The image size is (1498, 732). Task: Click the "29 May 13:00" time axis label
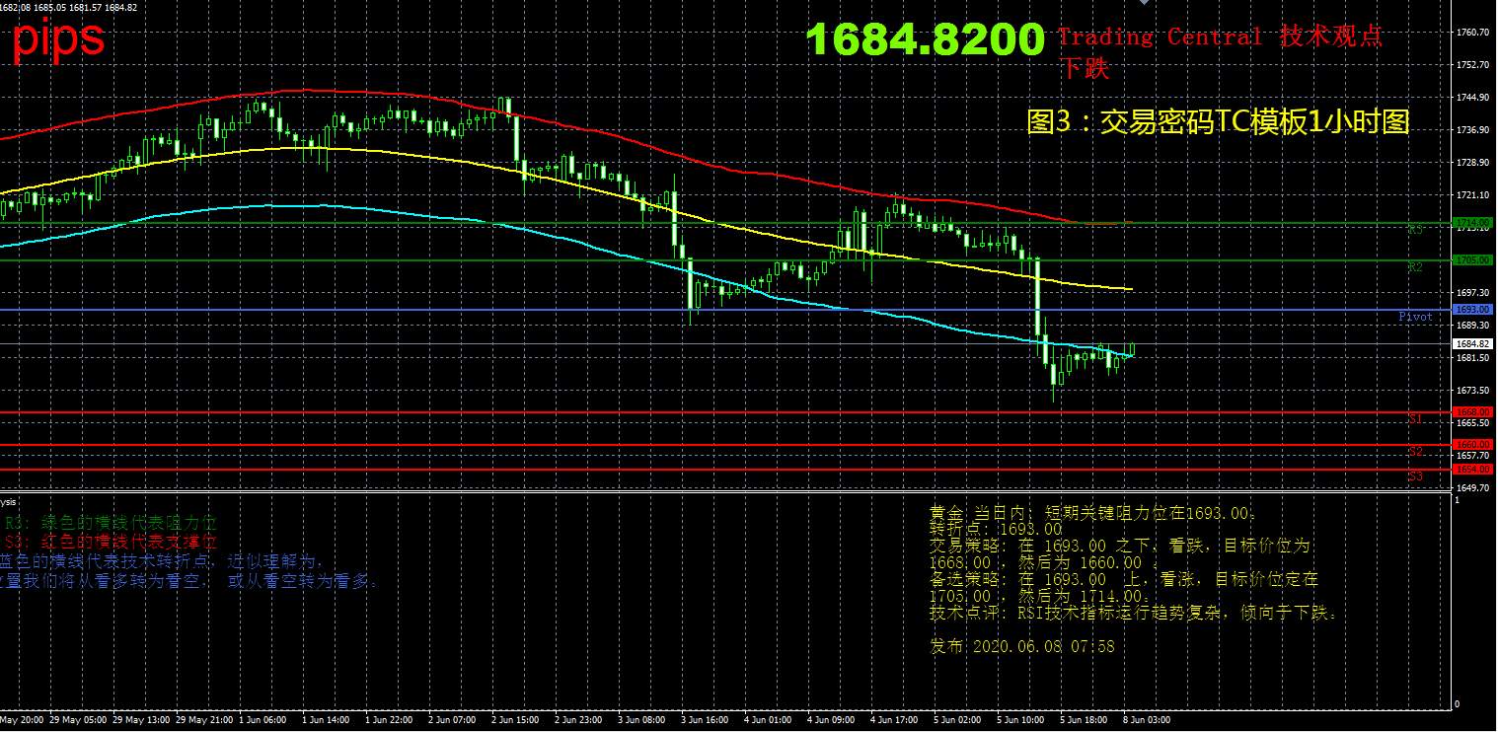143,721
